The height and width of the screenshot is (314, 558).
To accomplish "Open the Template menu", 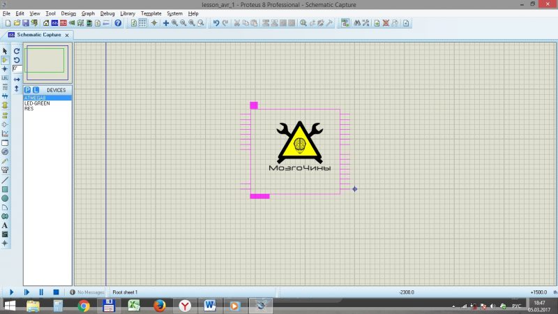I will coord(151,13).
